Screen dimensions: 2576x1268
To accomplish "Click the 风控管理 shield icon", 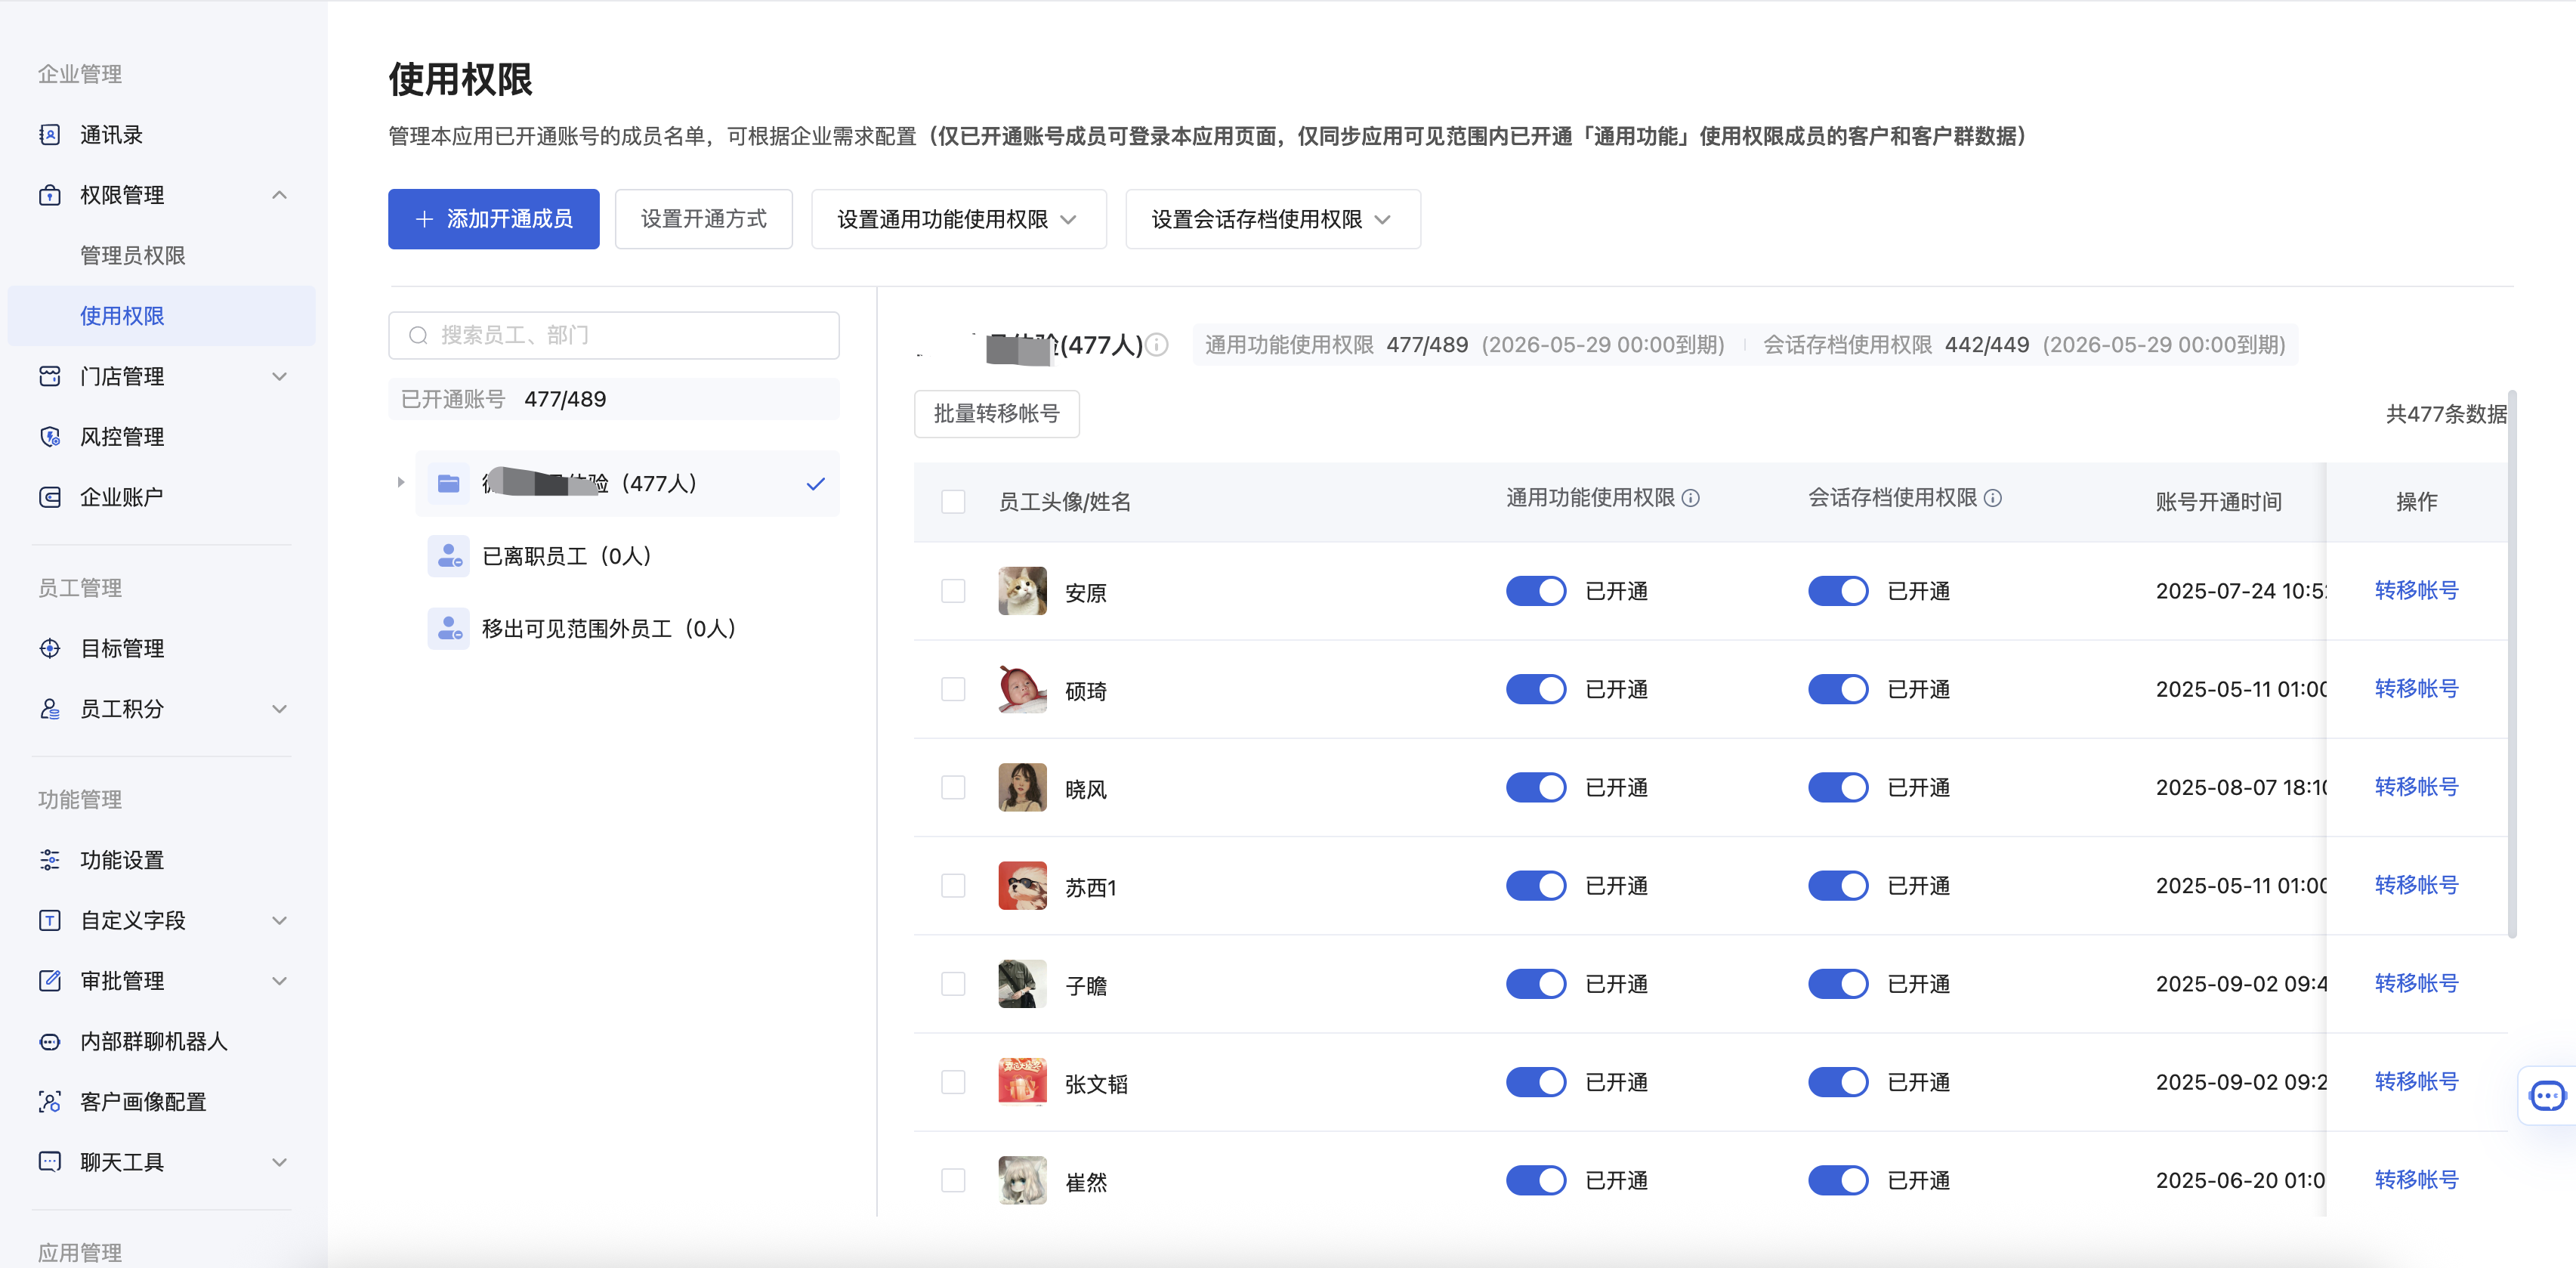I will click(49, 436).
